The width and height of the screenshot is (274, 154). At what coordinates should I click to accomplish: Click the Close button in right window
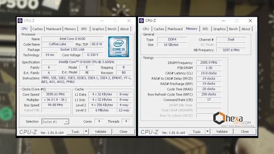coord(245,132)
